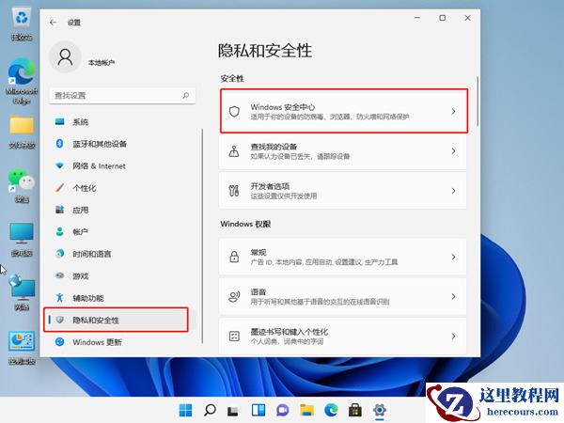Viewport: 564px width, 423px height.
Task: Click the search magnifier in settings search box
Action: 185,95
